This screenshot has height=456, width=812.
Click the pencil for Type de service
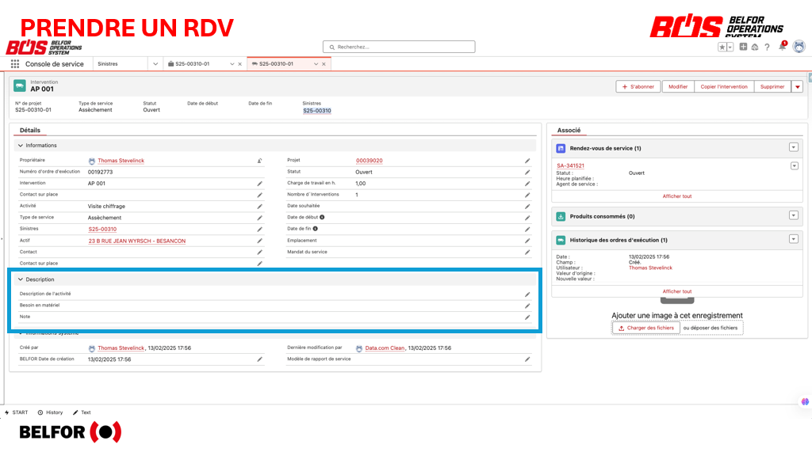[x=259, y=218]
